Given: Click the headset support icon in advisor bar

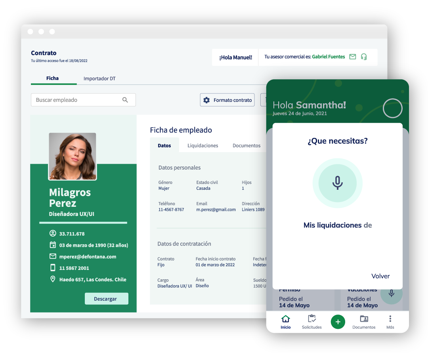Looking at the screenshot, I should (364, 57).
